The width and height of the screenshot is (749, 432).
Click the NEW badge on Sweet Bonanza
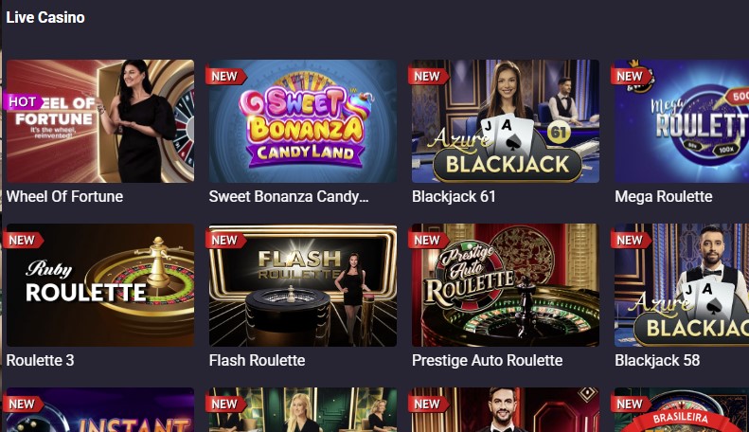pos(225,77)
